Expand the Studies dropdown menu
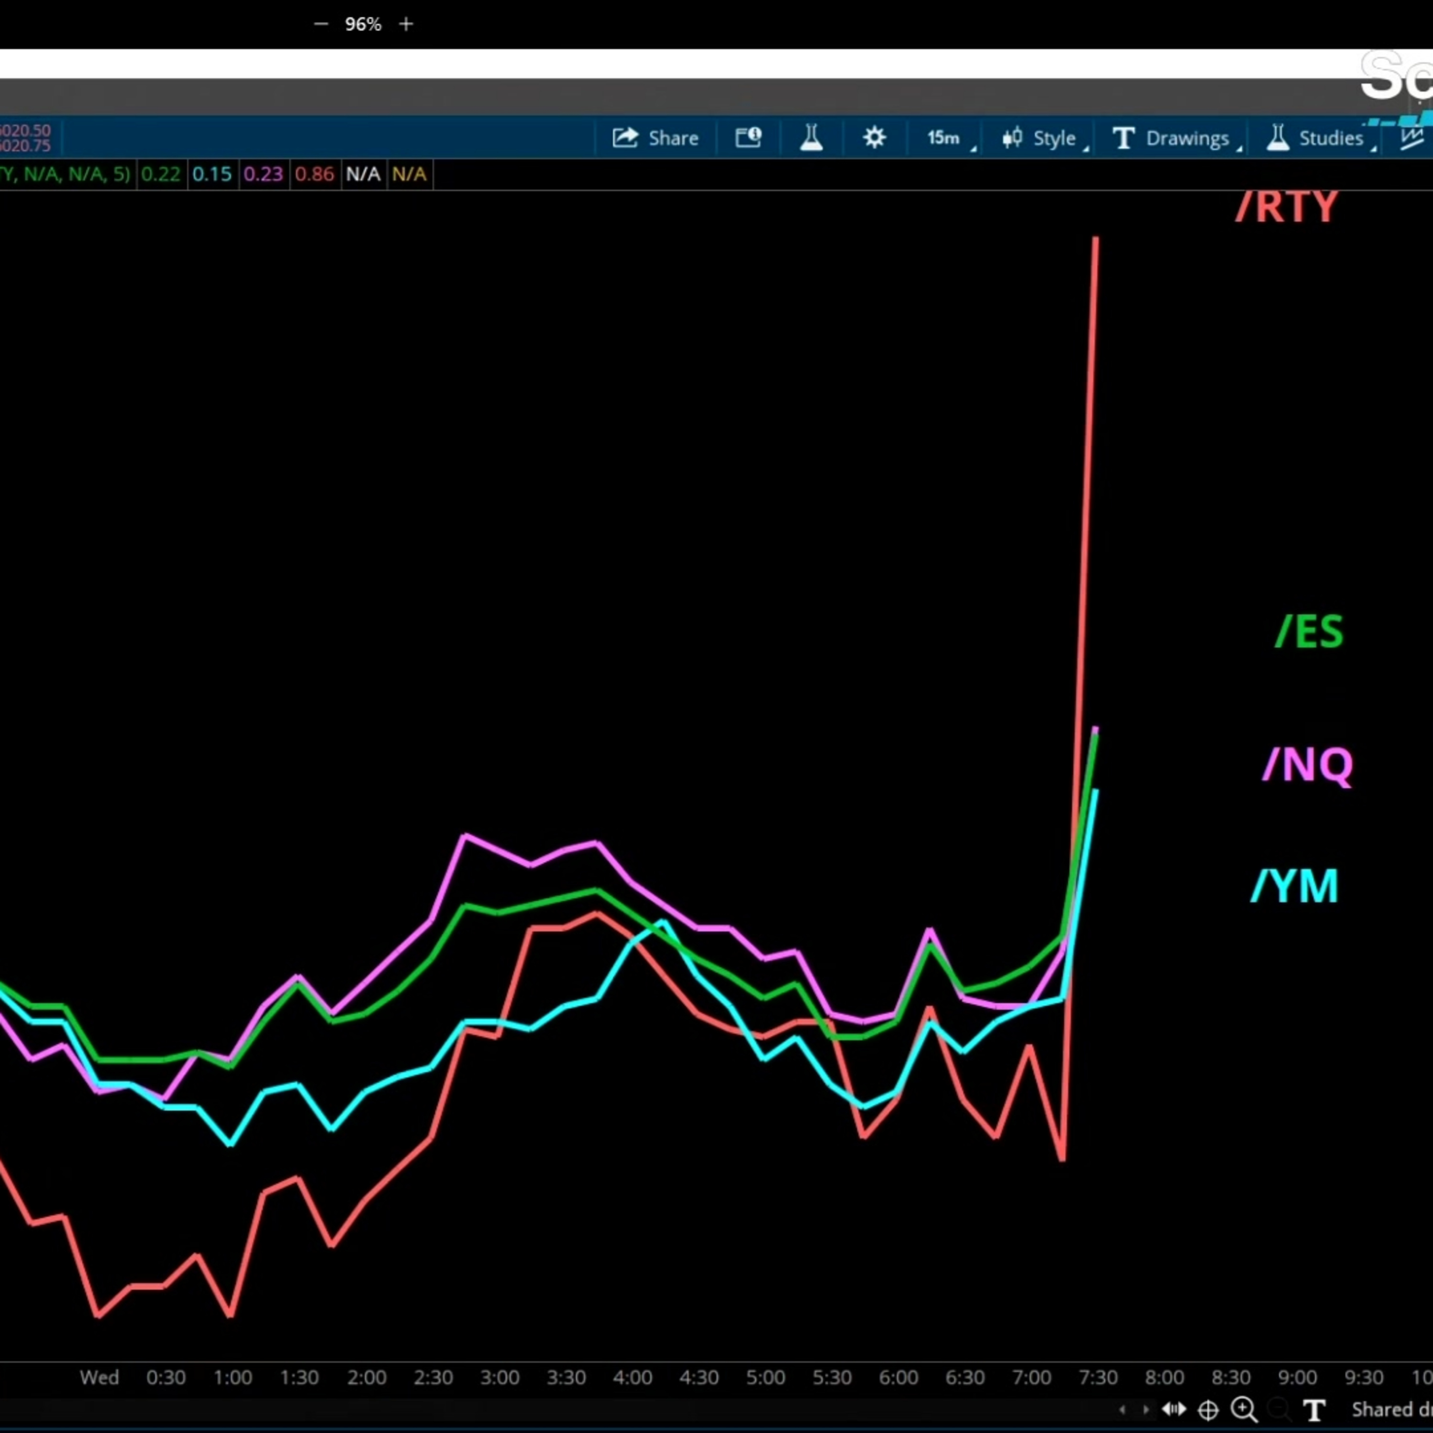Viewport: 1433px width, 1433px height. 1321,138
